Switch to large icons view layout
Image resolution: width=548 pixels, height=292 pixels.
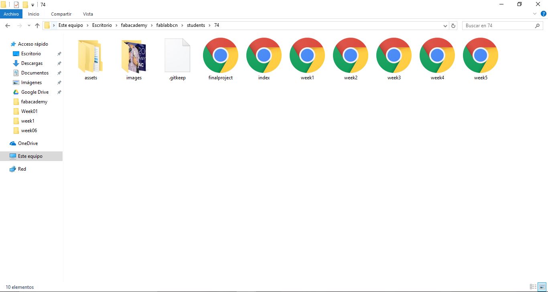(x=542, y=287)
